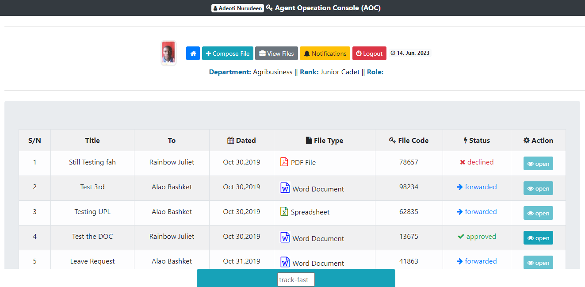Image resolution: width=585 pixels, height=287 pixels.
Task: Open the approved Test the DOC file
Action: [538, 238]
